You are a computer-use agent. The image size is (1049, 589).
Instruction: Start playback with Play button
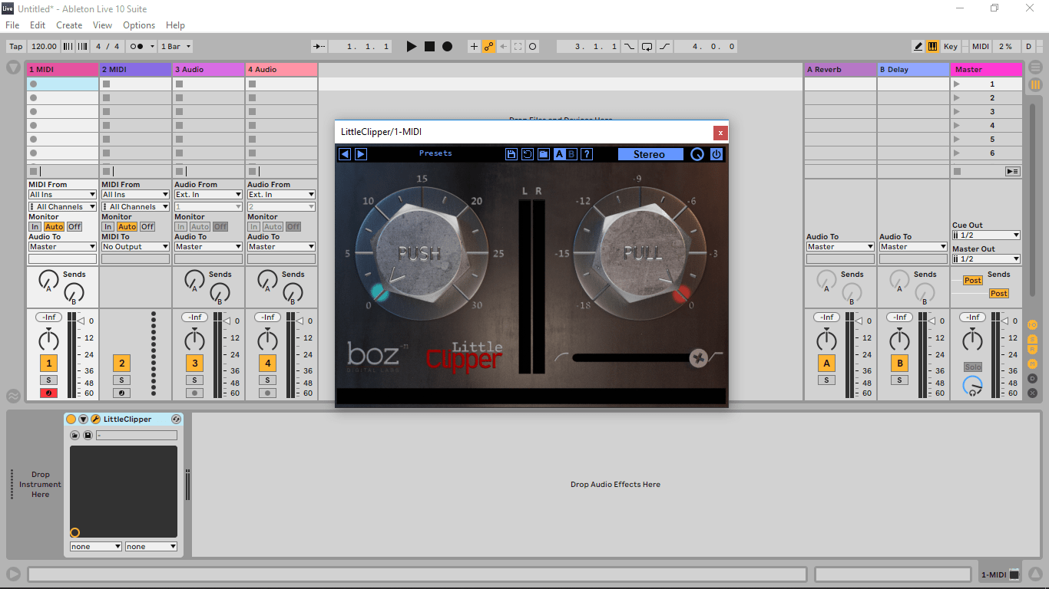(412, 47)
